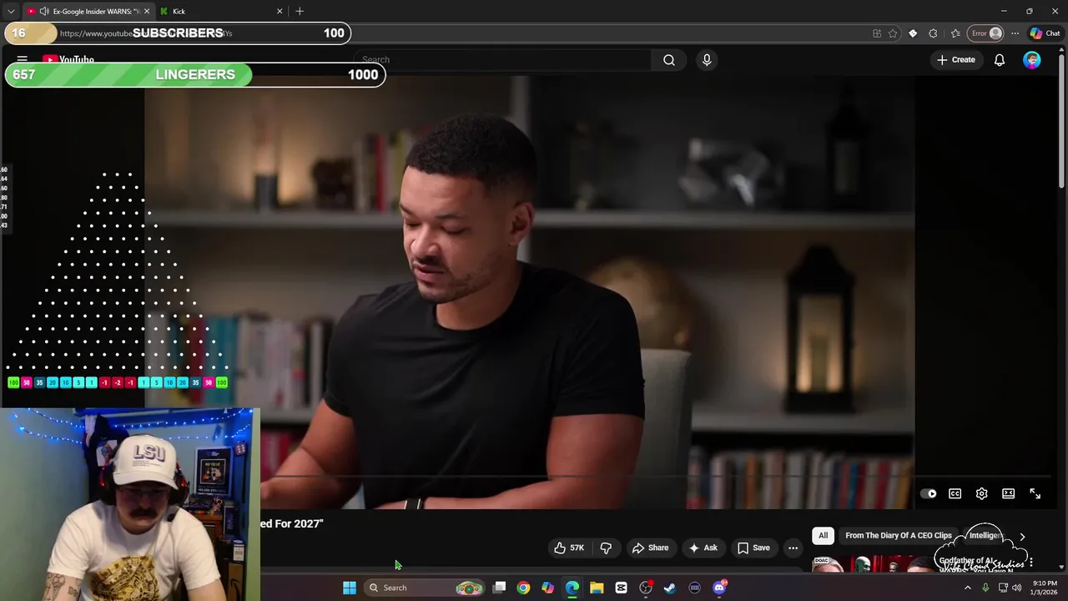The width and height of the screenshot is (1068, 601).
Task: Switch to the Ex-Google Insider YouTube tab
Action: [x=88, y=11]
